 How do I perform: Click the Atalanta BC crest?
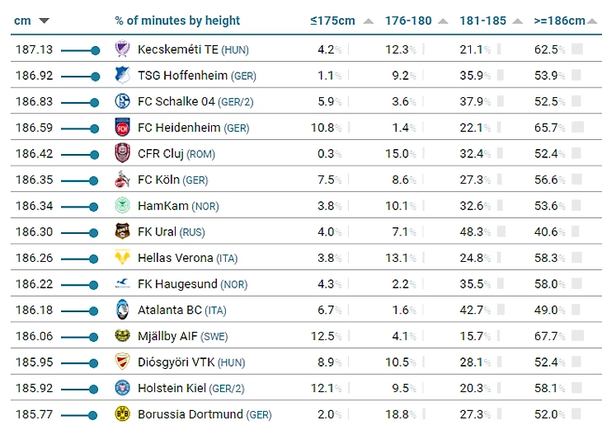point(123,310)
